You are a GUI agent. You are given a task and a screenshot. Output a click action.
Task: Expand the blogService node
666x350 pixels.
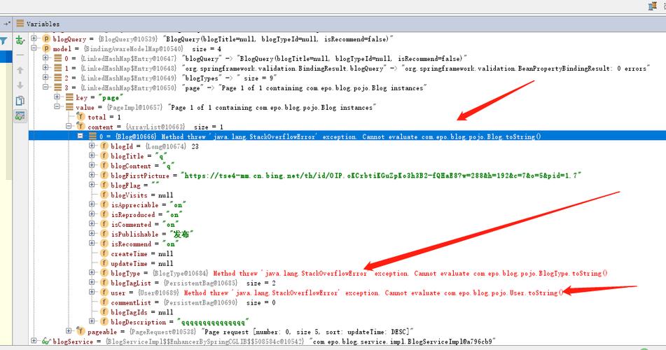point(34,341)
